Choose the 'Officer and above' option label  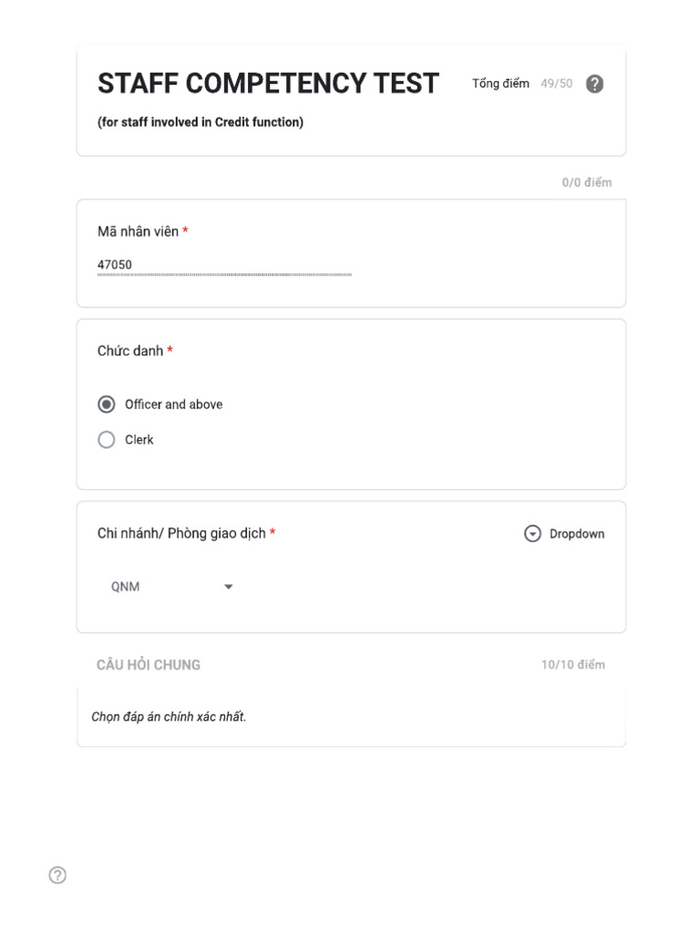(173, 404)
